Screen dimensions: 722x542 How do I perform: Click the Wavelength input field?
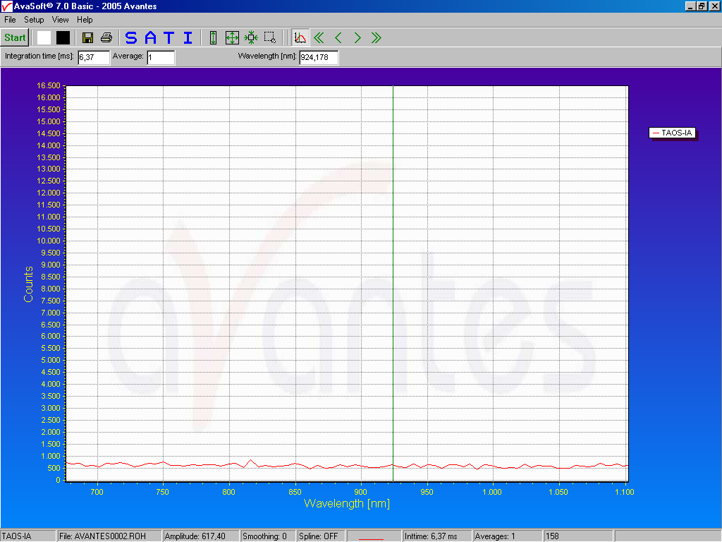(319, 58)
